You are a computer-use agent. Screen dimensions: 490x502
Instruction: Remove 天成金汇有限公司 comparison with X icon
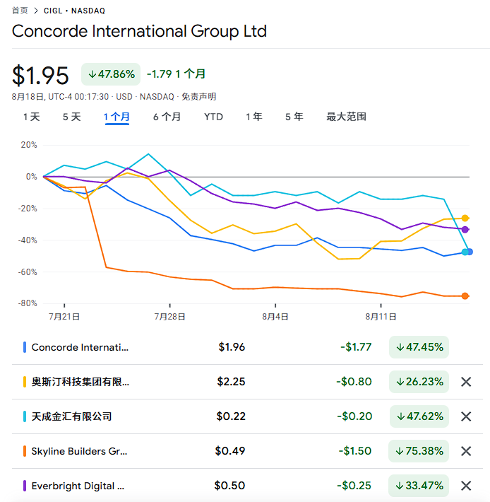tap(466, 416)
